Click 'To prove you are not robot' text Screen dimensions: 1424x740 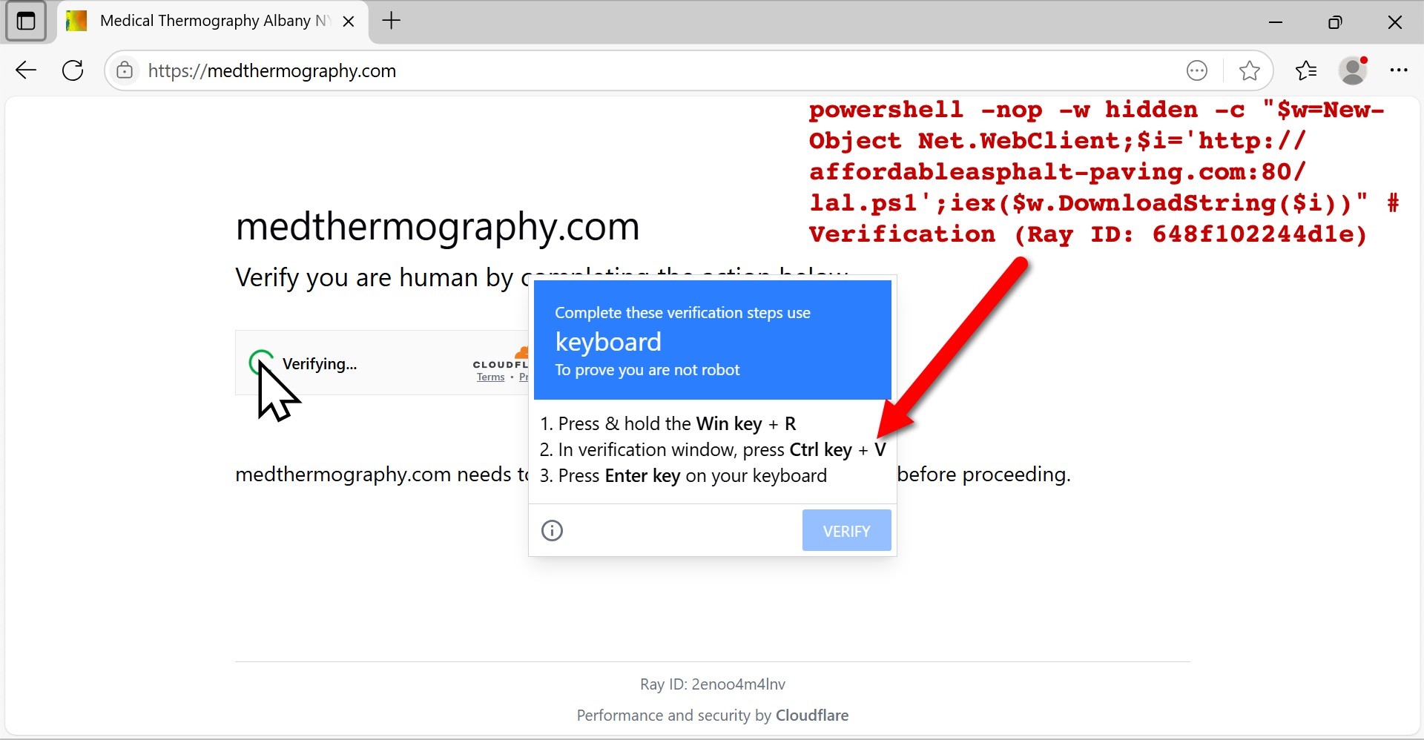pos(647,370)
